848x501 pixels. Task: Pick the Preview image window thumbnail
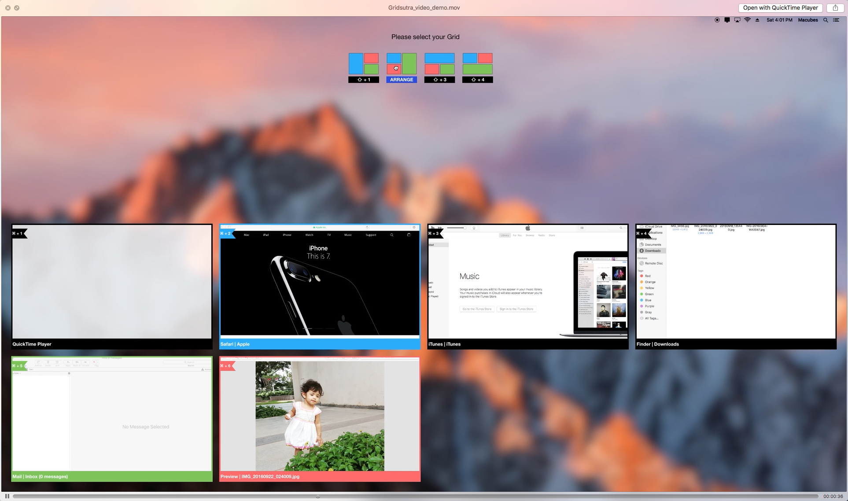(x=320, y=418)
